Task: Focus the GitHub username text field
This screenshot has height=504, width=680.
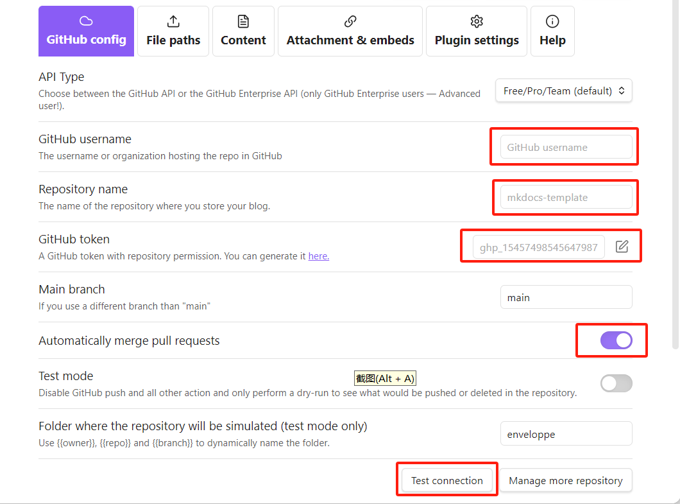Action: (x=566, y=147)
